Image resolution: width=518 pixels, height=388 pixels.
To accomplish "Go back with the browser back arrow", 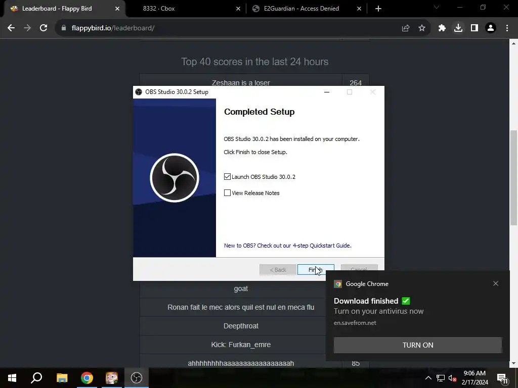I will pos(11,28).
